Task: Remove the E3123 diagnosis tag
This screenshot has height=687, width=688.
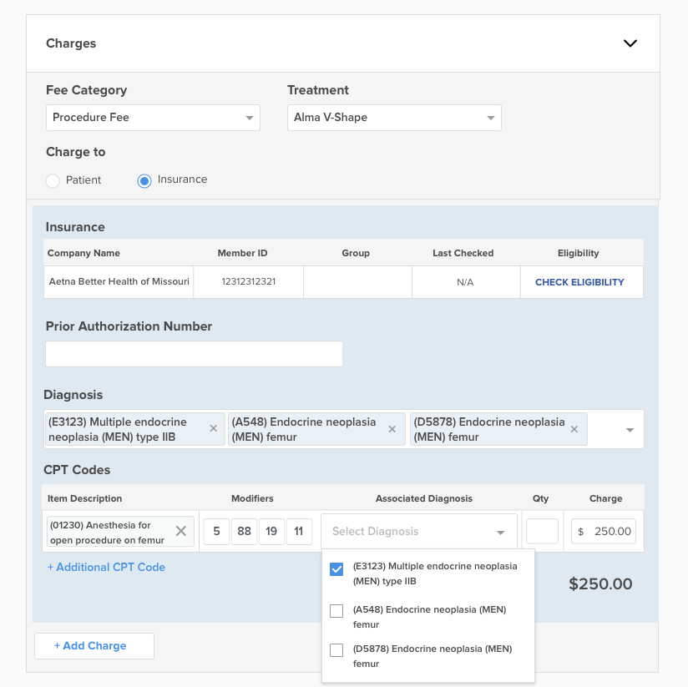Action: click(x=214, y=428)
